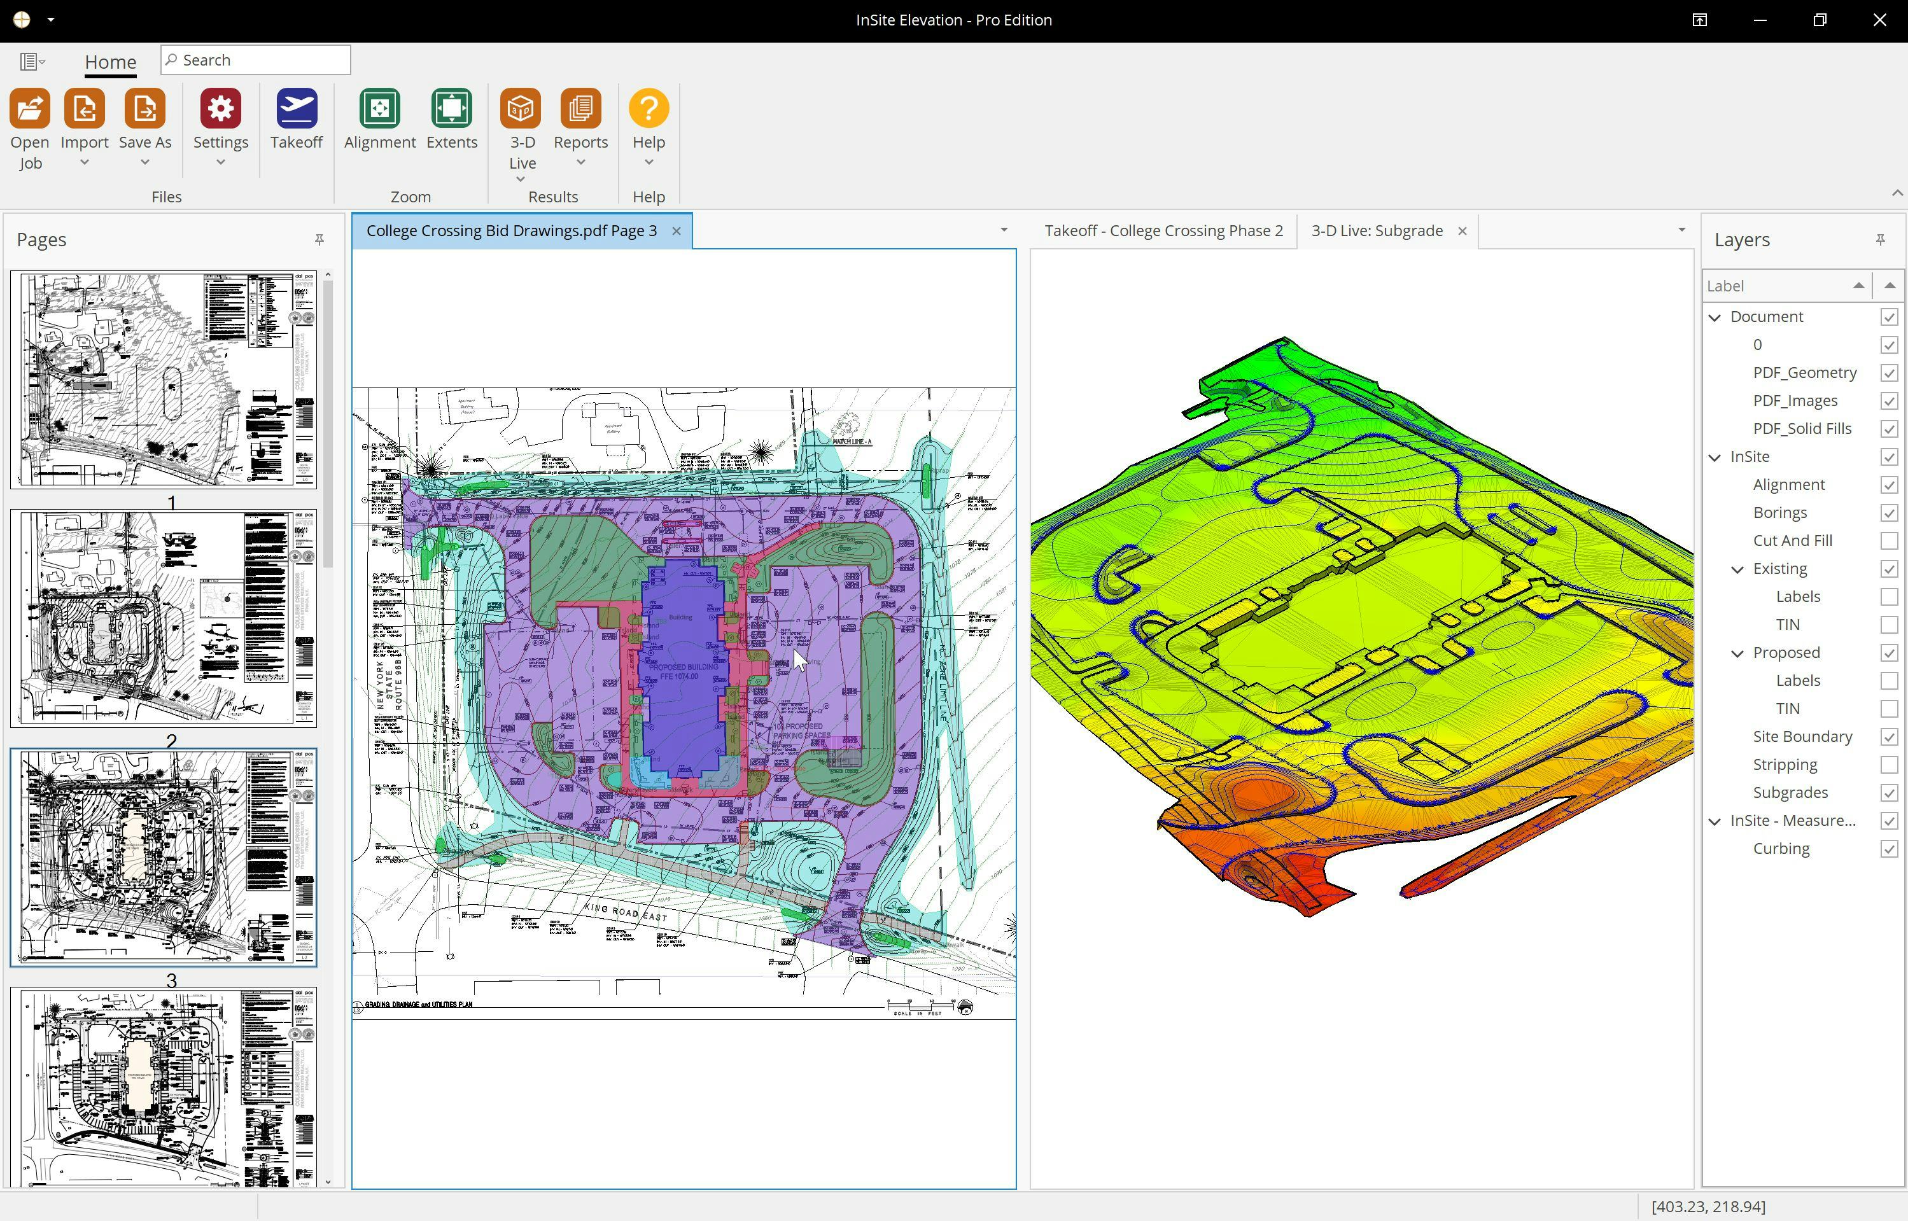Enable the Cut And Fill layer
This screenshot has width=1908, height=1221.
(1890, 540)
